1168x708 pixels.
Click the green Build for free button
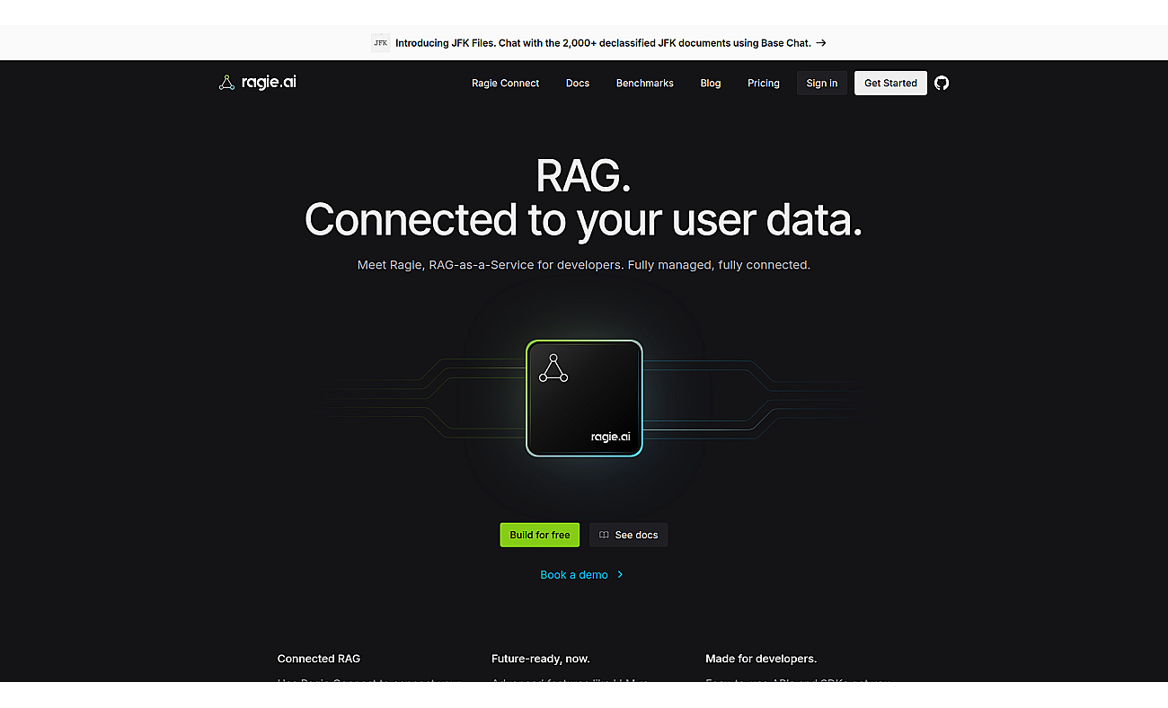pos(540,535)
